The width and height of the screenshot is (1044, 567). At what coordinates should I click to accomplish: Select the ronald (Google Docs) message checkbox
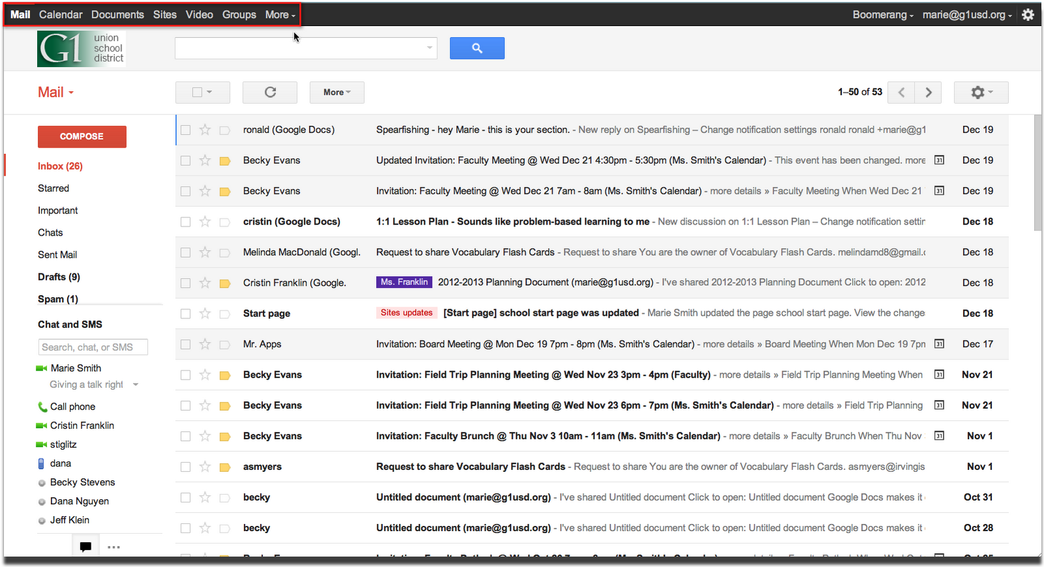tap(185, 130)
